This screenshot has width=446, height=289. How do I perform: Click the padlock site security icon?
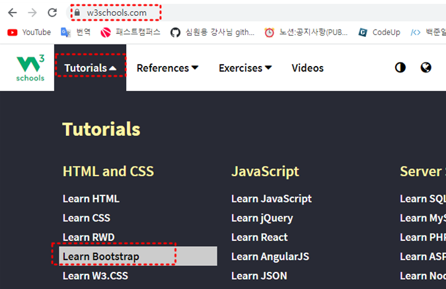[77, 13]
